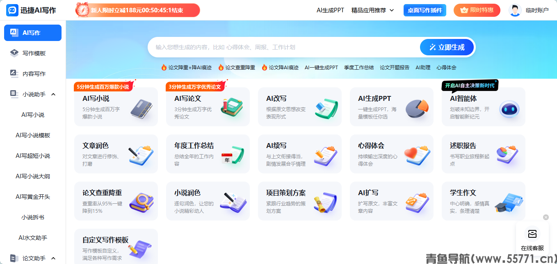Click the 桌面写作插件 button
Image resolution: width=557 pixels, height=264 pixels.
[425, 10]
